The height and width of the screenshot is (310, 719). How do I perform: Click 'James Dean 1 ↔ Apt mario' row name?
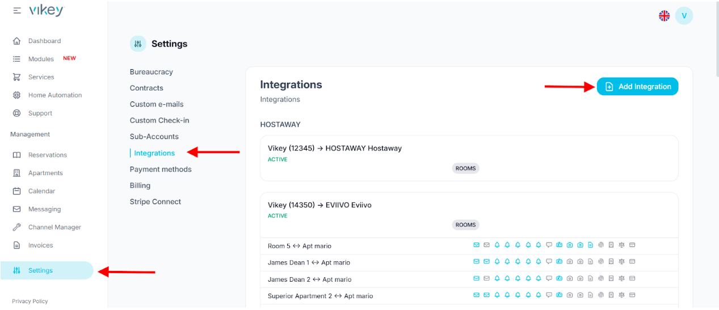(309, 262)
